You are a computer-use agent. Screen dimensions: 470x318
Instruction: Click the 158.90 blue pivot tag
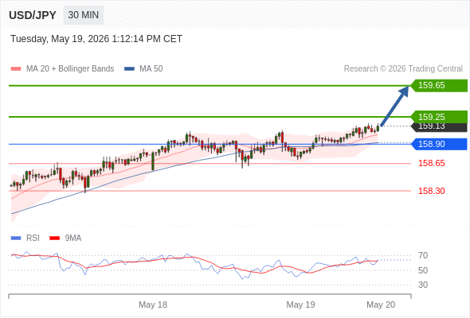[x=439, y=144]
